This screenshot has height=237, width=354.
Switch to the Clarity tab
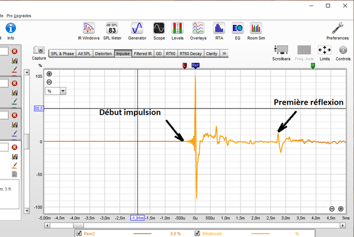click(211, 54)
